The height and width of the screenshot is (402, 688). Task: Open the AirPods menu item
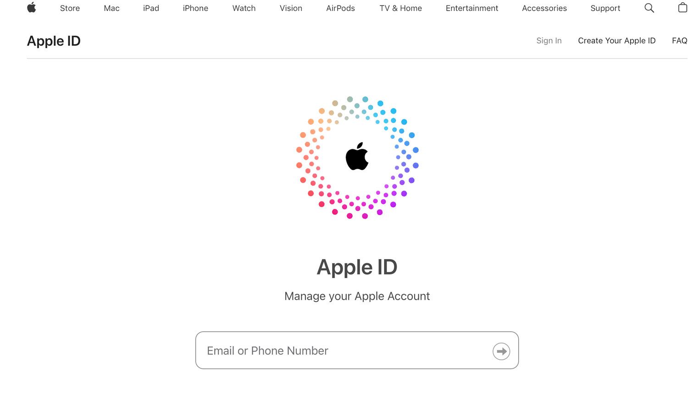[340, 8]
